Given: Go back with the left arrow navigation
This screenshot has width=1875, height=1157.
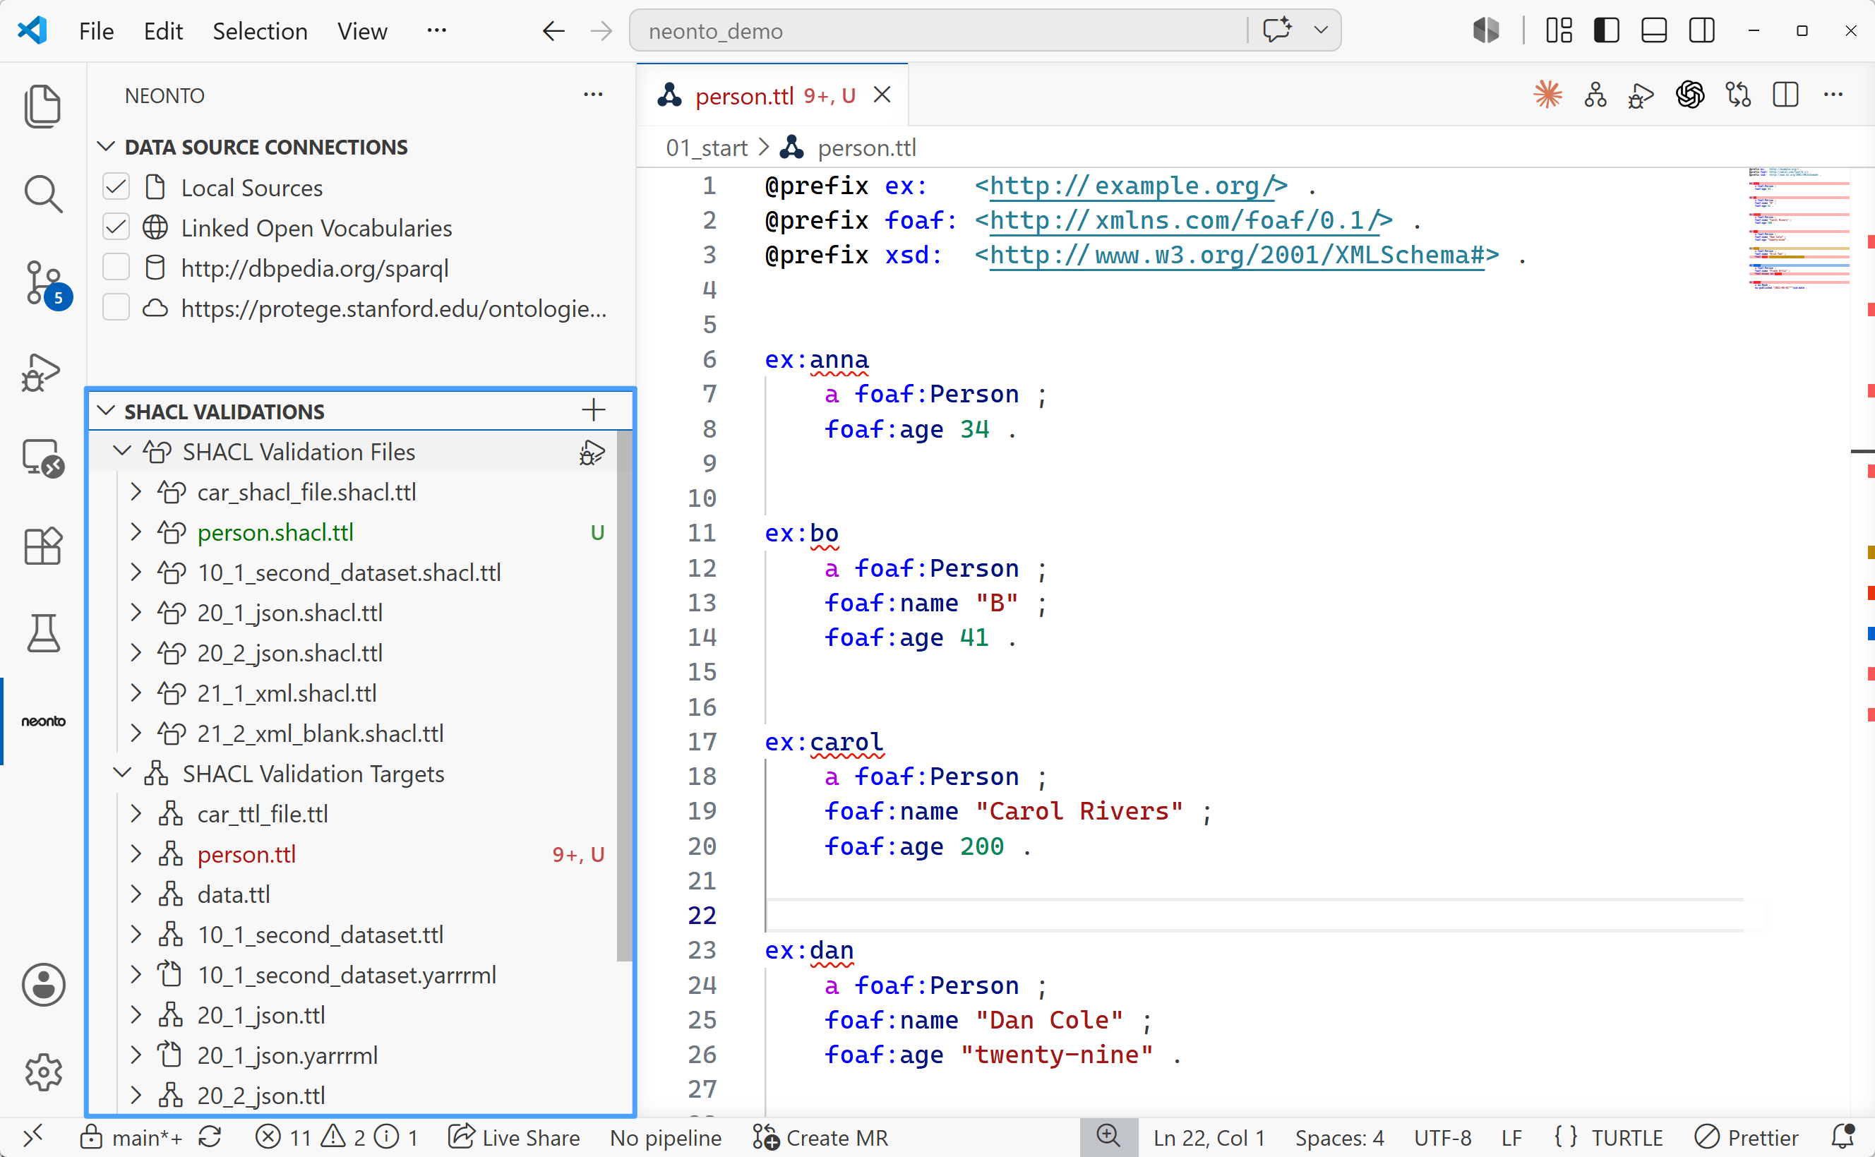Looking at the screenshot, I should 553,30.
